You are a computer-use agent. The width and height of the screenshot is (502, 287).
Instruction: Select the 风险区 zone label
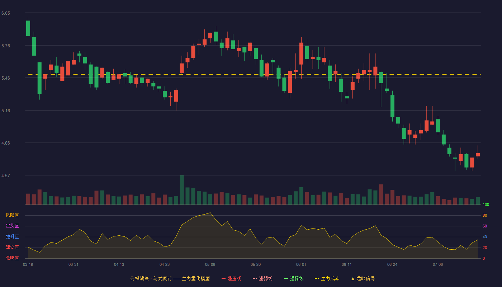click(12, 215)
